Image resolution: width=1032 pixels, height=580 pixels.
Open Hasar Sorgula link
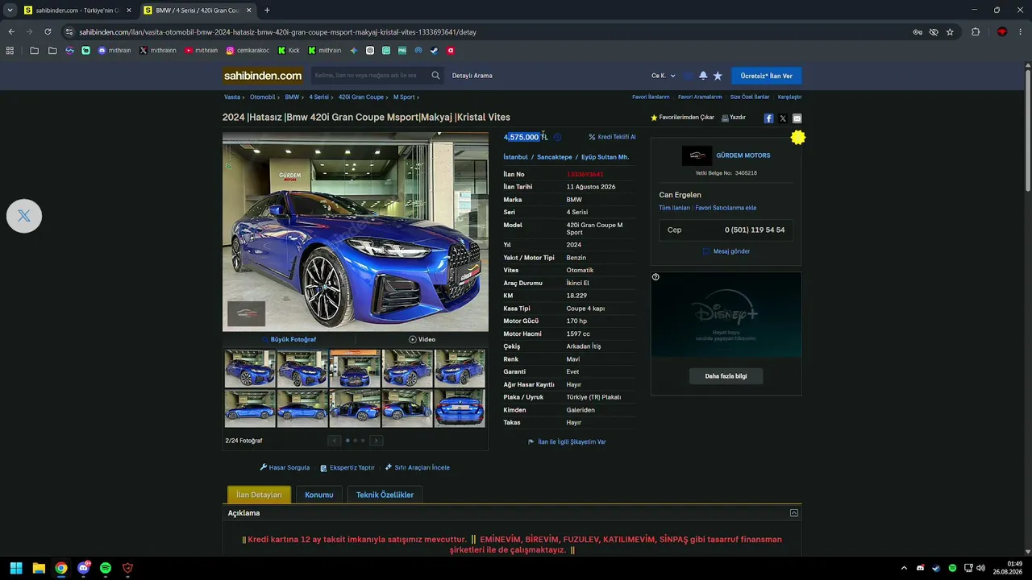pyautogui.click(x=285, y=467)
